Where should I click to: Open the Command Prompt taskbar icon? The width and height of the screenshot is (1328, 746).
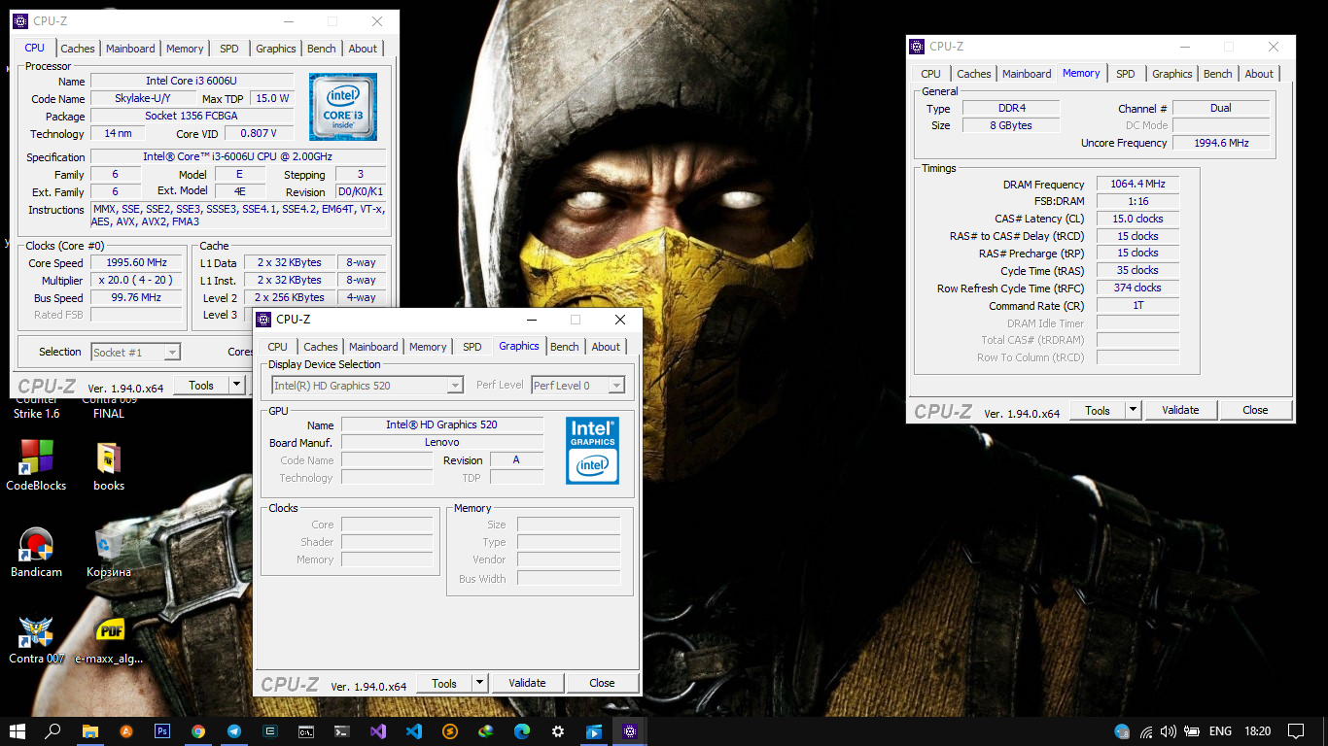(x=305, y=731)
